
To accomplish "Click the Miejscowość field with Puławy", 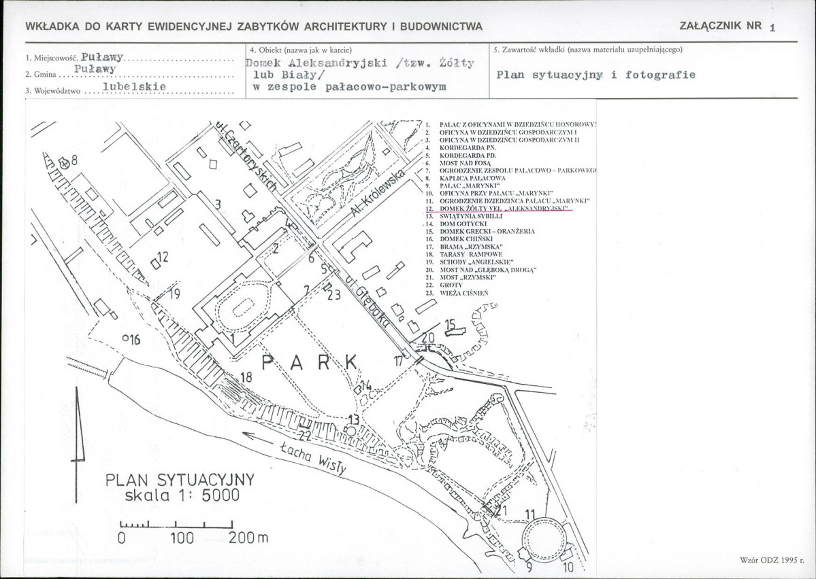I will (130, 58).
